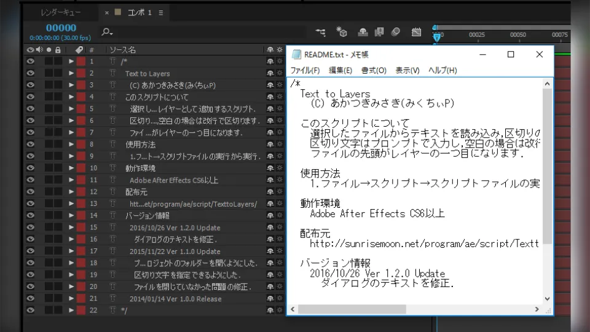Hide layer 15 Ver 1.2.0 Update eye
Screen dimensions: 590x332
31,227
